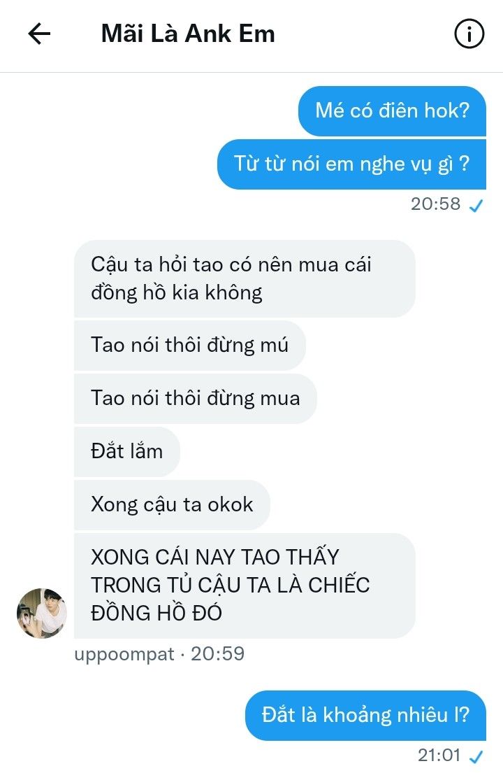Select the "Xong cậu ta okok" message
The width and height of the screenshot is (503, 773).
(172, 505)
